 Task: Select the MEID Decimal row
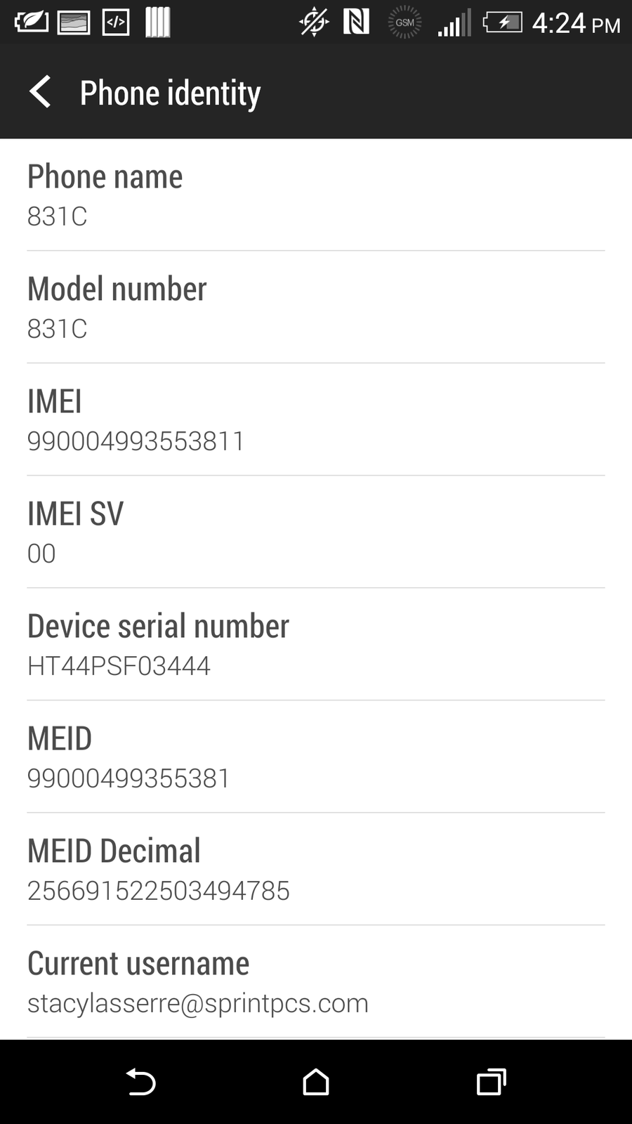(x=316, y=869)
